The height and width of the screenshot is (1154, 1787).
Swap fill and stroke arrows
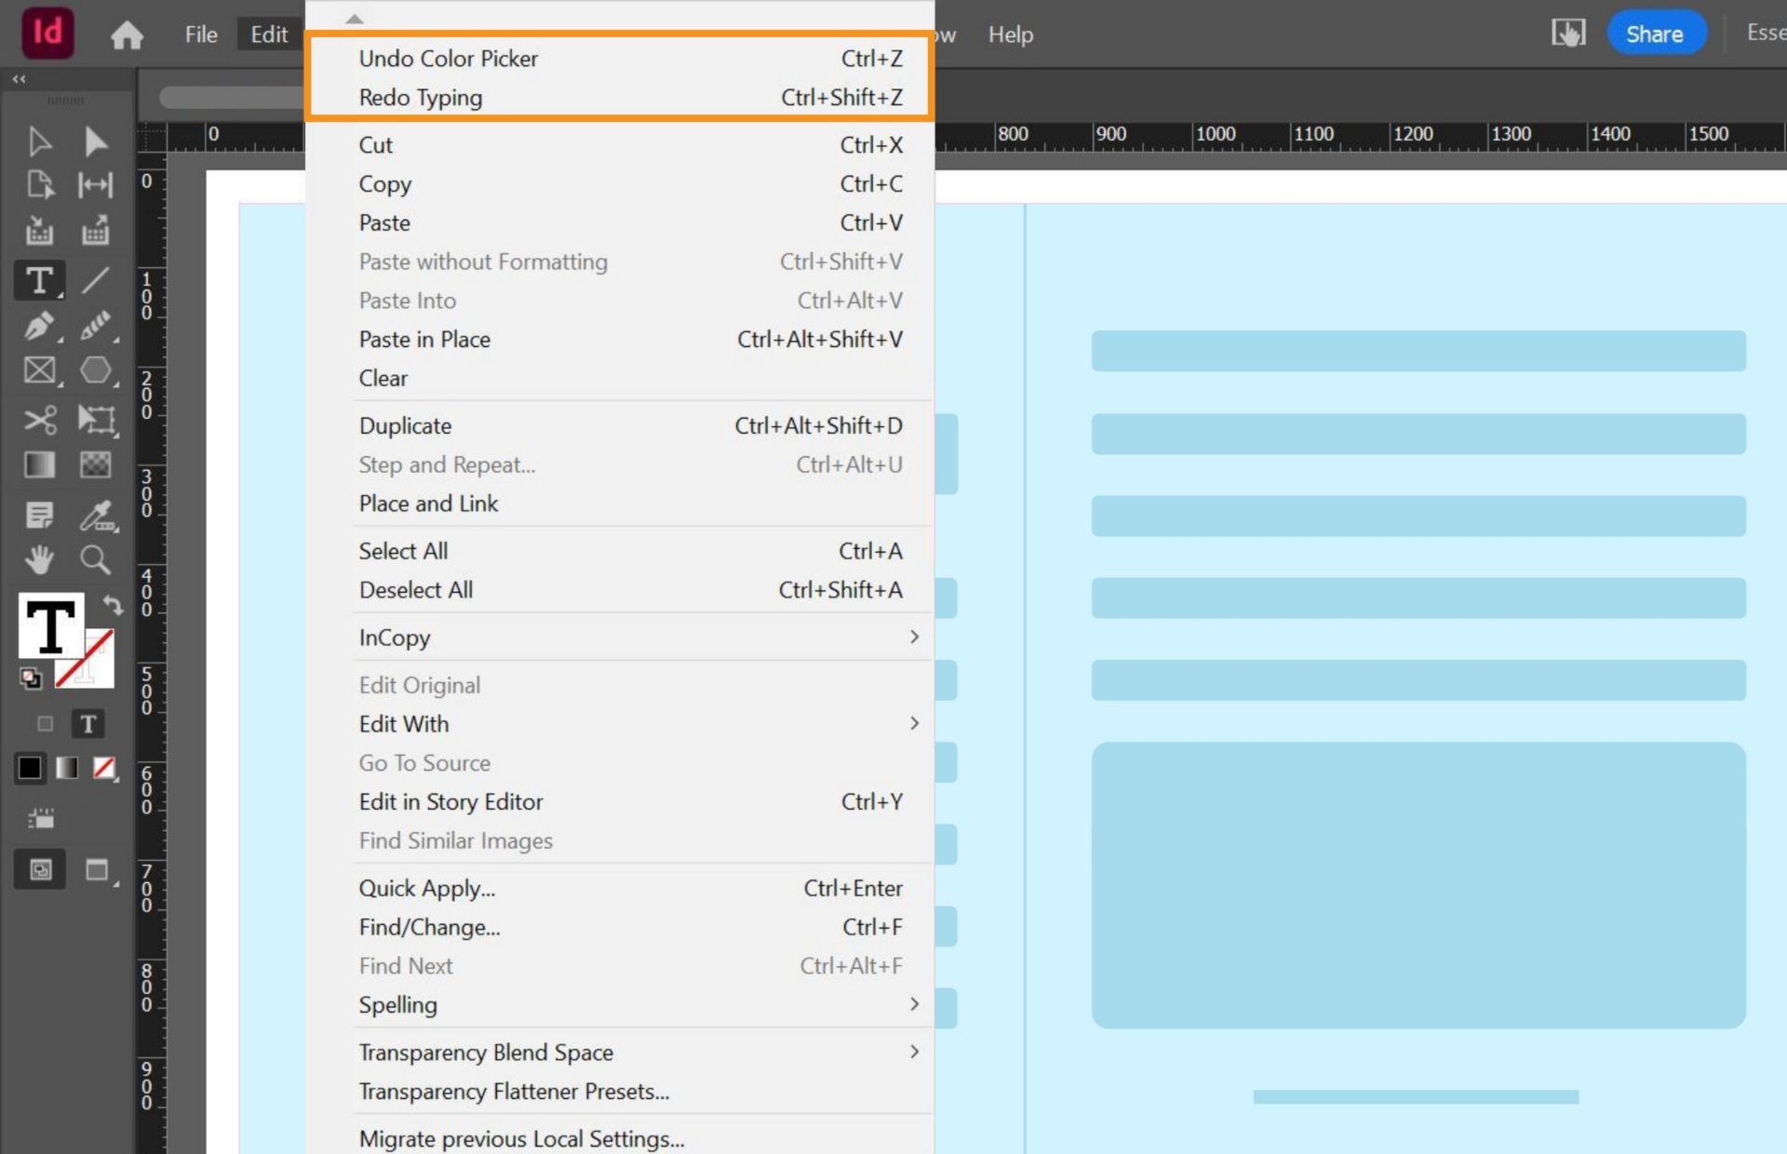[x=113, y=605]
